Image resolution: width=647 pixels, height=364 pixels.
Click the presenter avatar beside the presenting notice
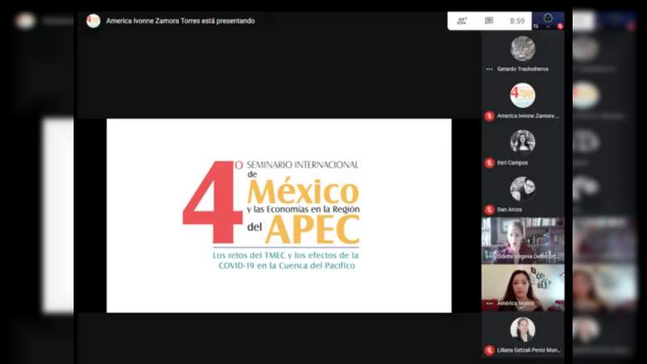point(93,21)
